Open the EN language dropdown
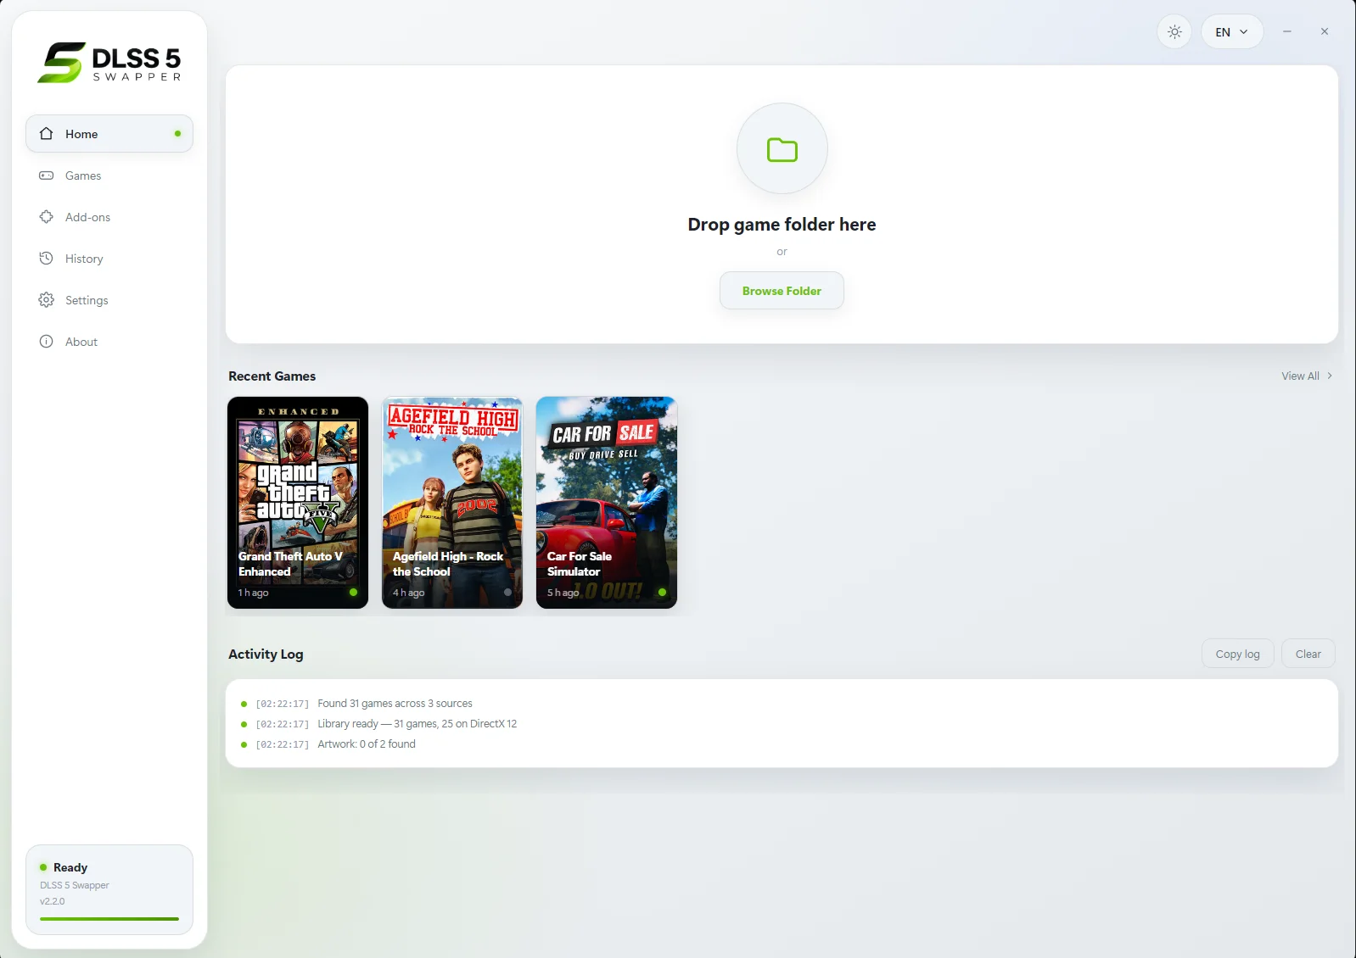Image resolution: width=1356 pixels, height=958 pixels. point(1232,32)
